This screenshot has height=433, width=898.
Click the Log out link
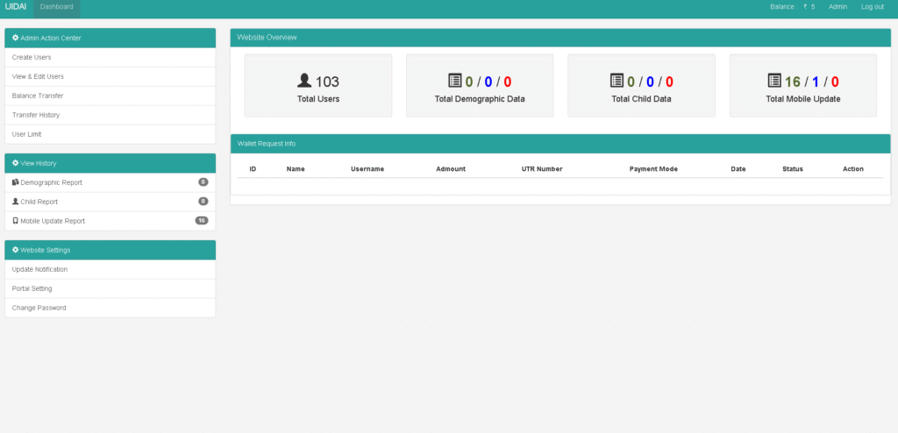[x=872, y=7]
